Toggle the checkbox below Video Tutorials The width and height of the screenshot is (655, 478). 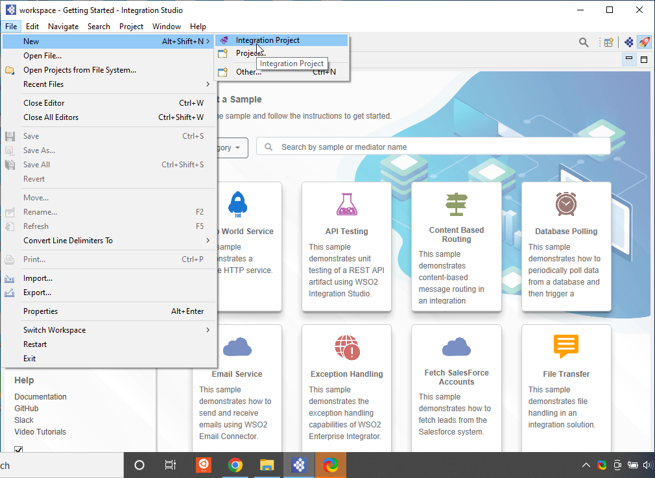pyautogui.click(x=18, y=449)
